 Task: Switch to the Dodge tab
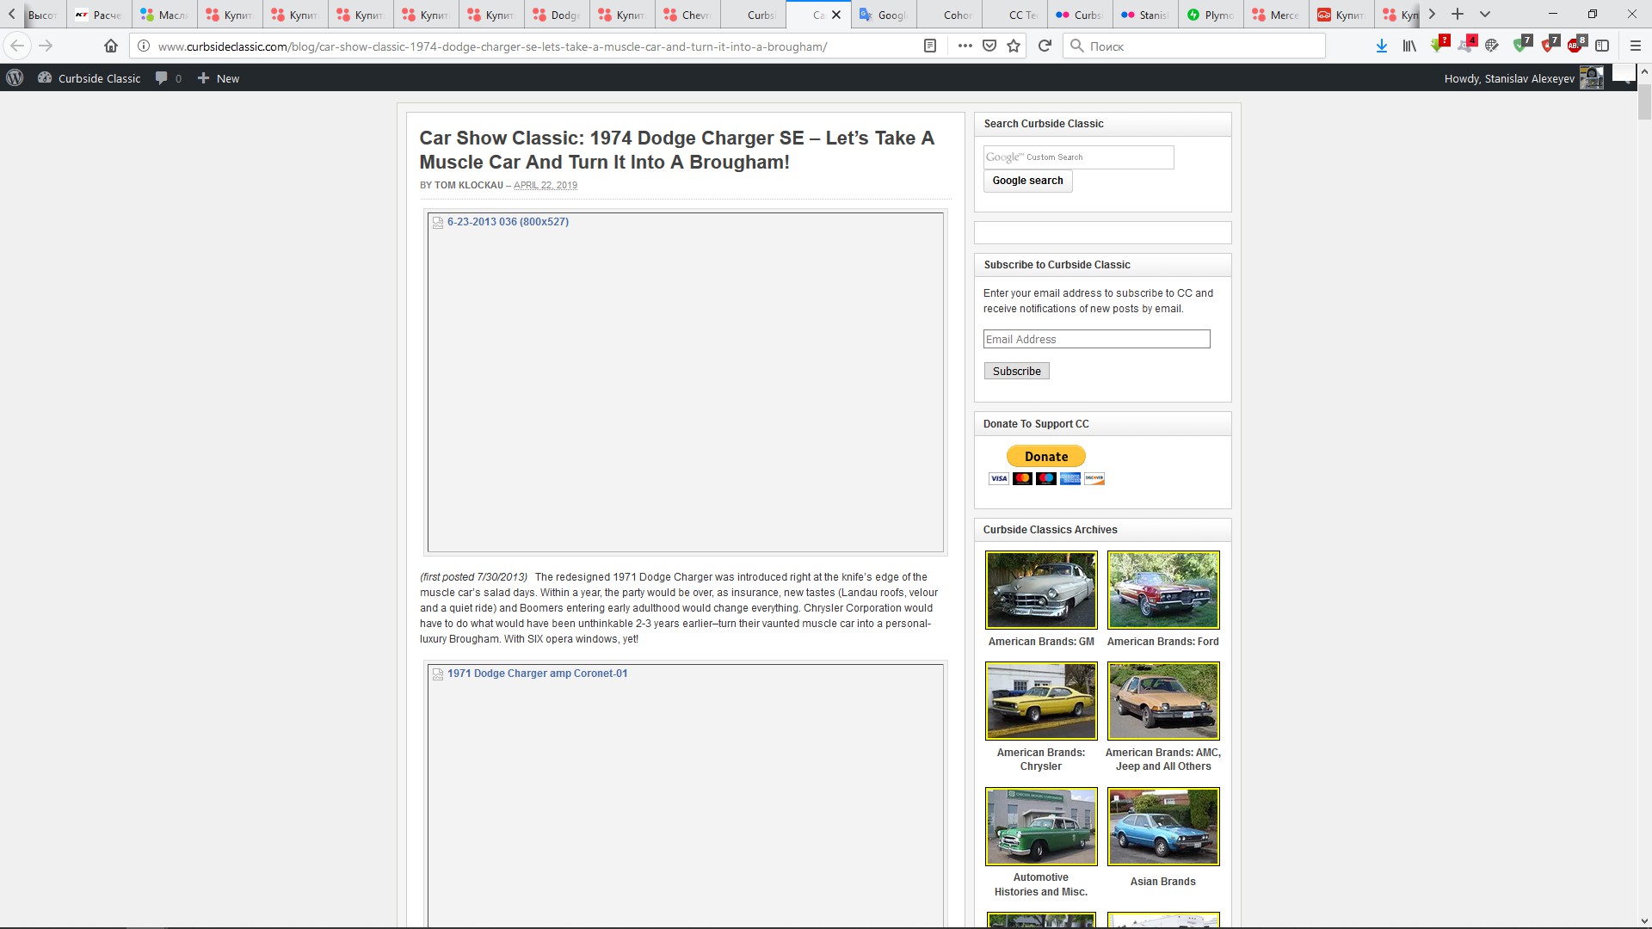tap(557, 15)
